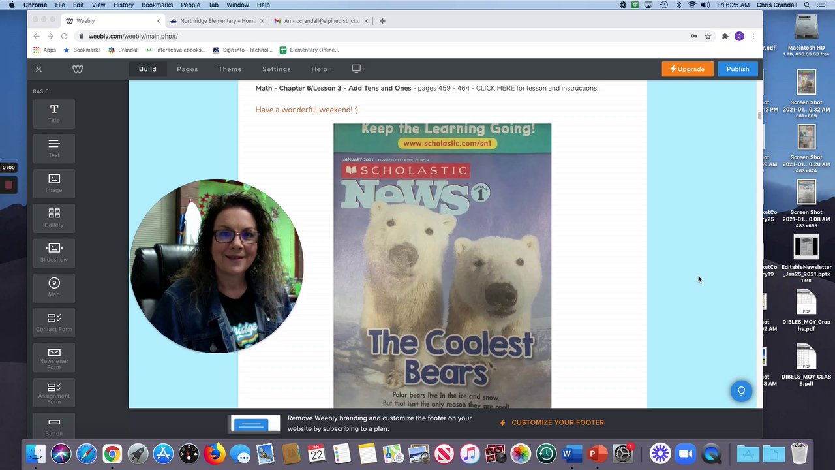Close the Weebly browser tab
The width and height of the screenshot is (835, 470).
point(158,21)
